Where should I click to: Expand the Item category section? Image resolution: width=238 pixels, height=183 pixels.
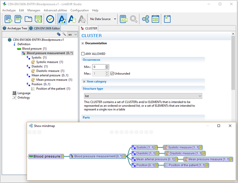(x=84, y=81)
